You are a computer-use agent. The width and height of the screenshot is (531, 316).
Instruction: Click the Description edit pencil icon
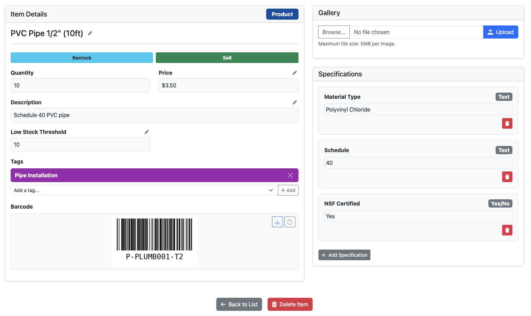[294, 102]
